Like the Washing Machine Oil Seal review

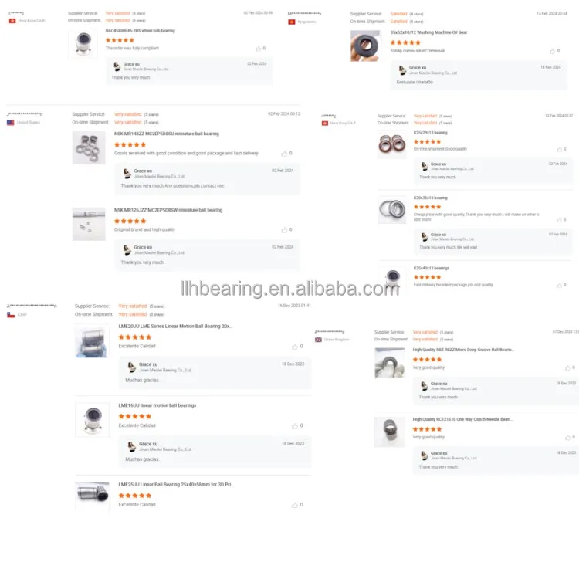click(552, 51)
